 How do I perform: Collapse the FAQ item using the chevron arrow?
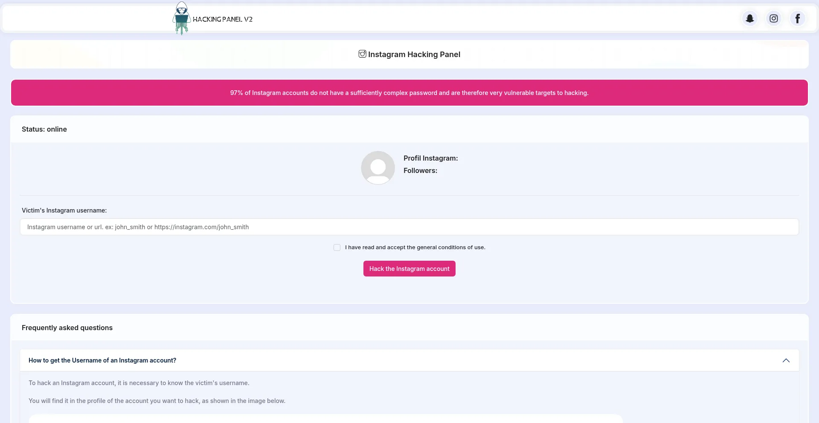(786, 360)
